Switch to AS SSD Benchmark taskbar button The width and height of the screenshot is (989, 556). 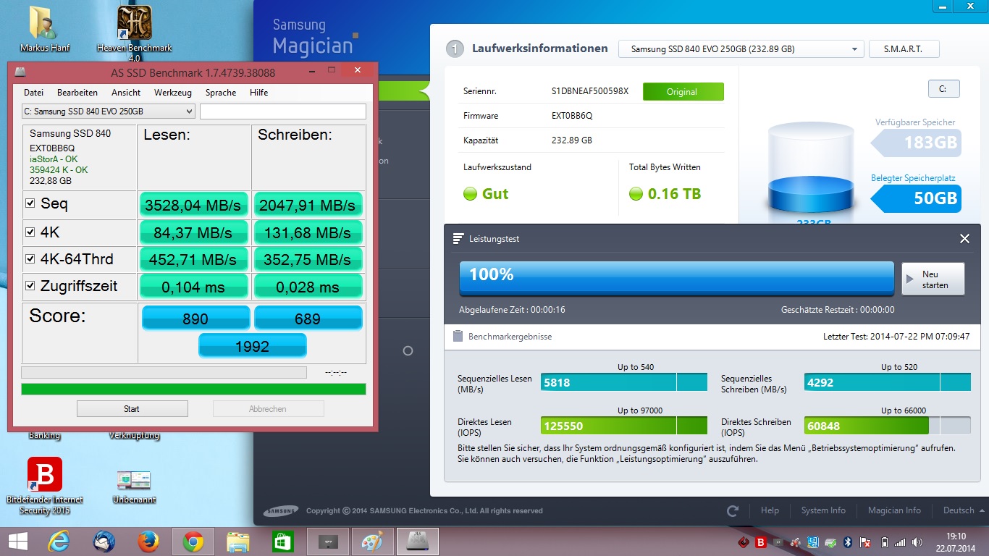click(417, 541)
